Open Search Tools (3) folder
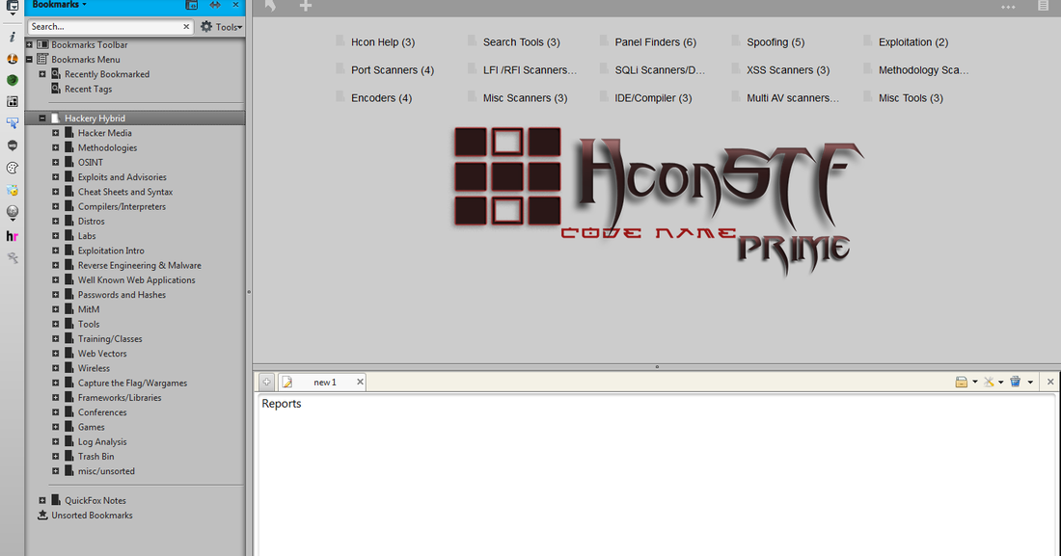Viewport: 1061px width, 556px height. click(x=514, y=42)
